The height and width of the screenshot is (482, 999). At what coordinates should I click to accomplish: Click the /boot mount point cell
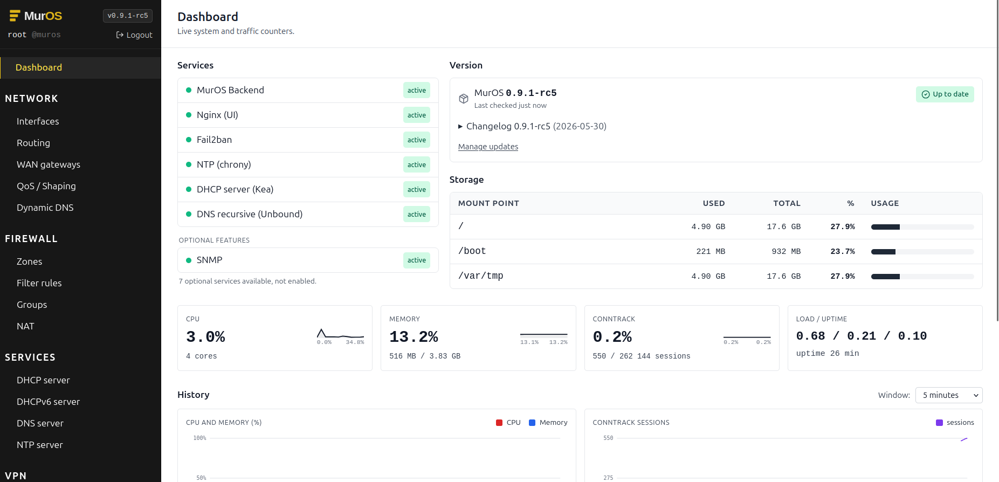pos(472,251)
